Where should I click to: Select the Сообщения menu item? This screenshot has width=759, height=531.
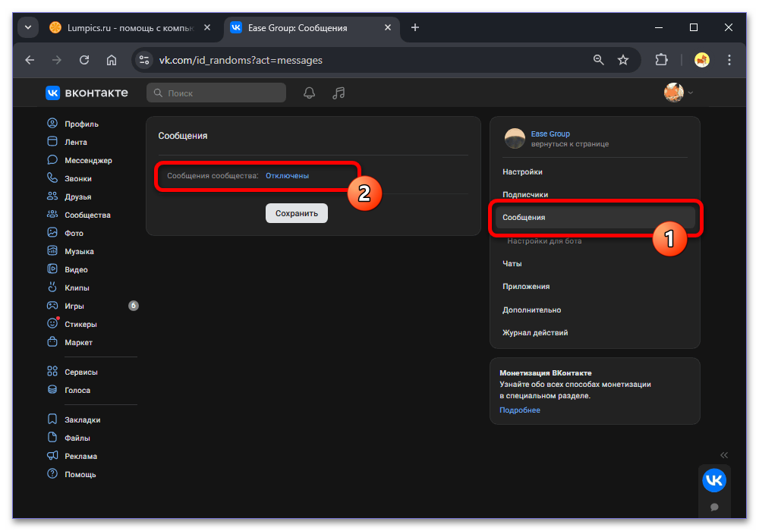coord(595,217)
